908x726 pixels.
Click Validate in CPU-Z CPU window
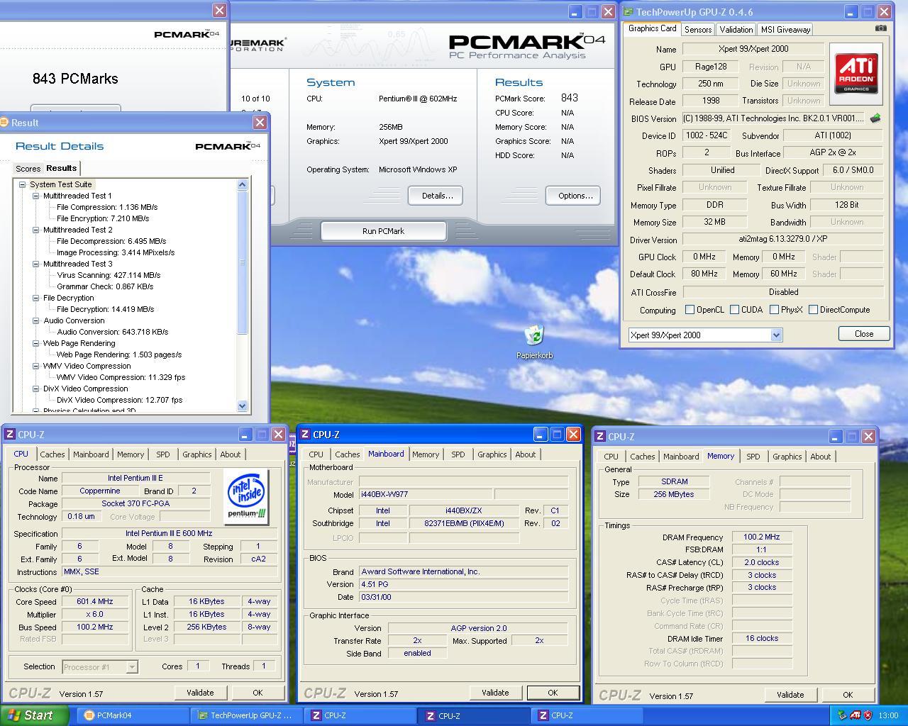(x=200, y=693)
